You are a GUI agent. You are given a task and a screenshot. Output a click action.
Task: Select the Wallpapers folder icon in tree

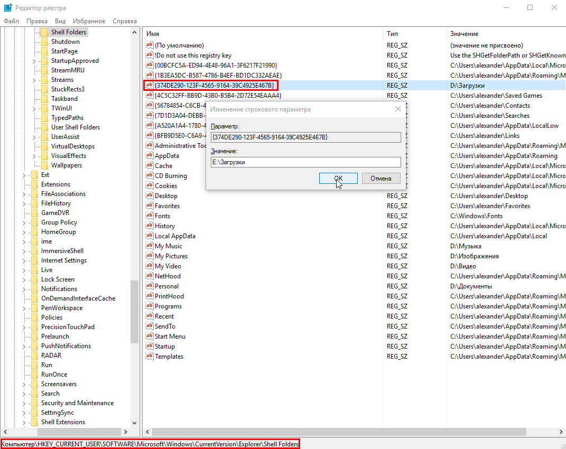[44, 165]
